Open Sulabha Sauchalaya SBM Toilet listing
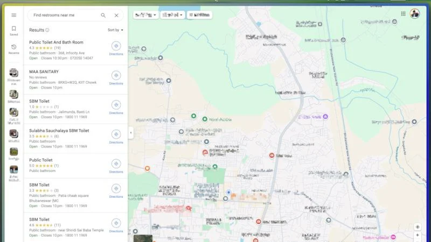 (59, 130)
